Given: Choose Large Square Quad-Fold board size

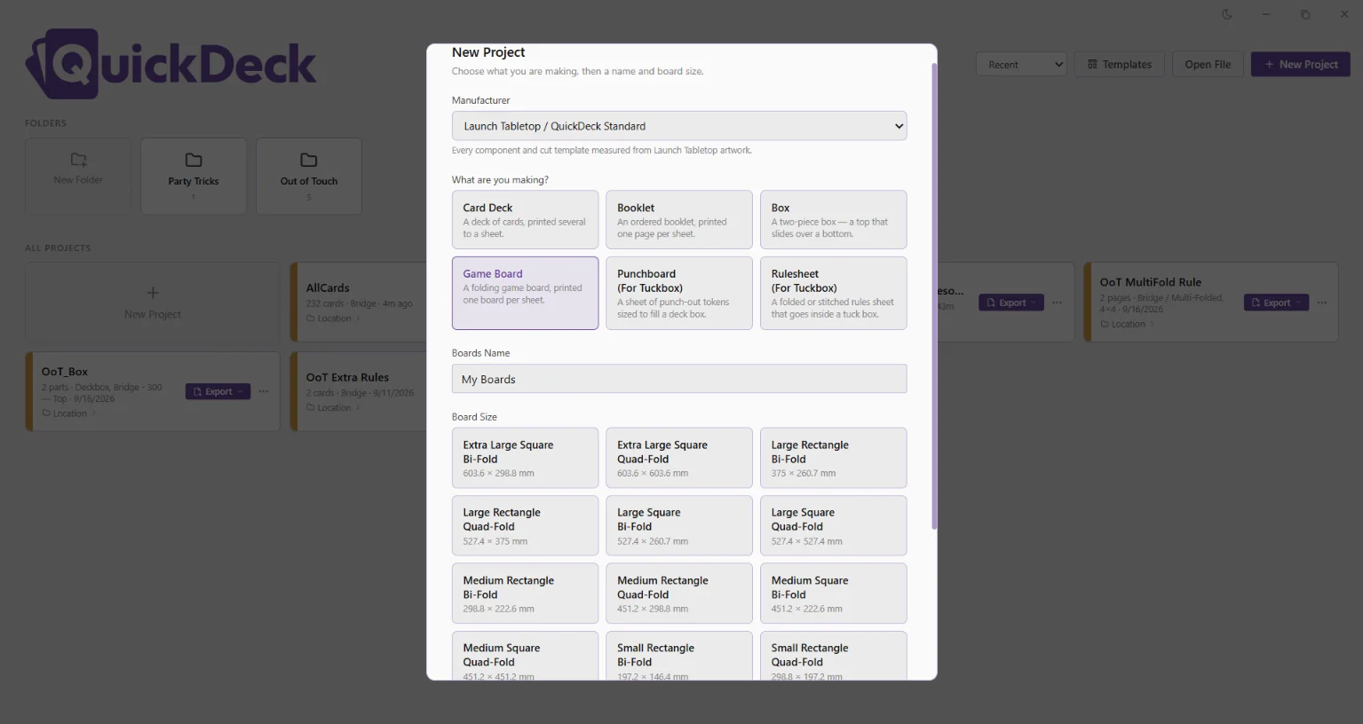Looking at the screenshot, I should 833,525.
